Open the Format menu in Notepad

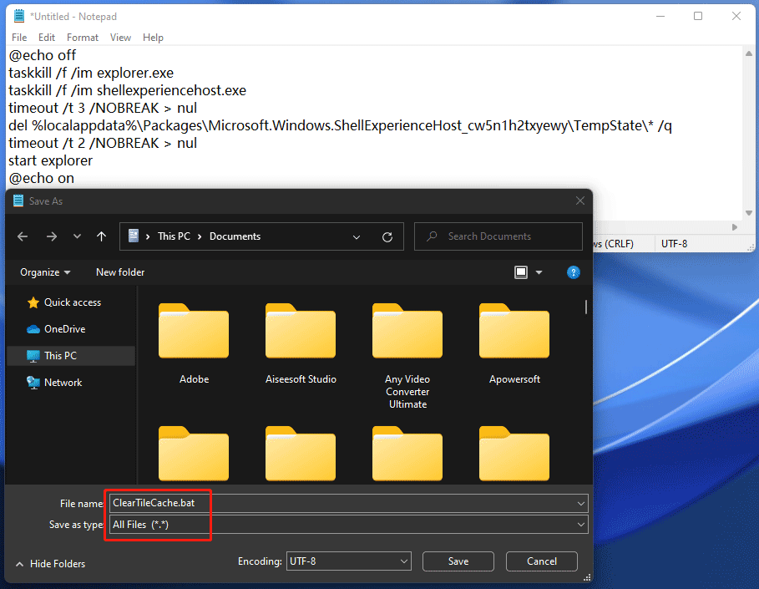click(82, 37)
